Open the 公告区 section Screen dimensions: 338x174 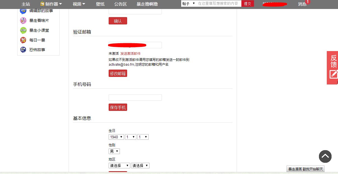[120, 4]
